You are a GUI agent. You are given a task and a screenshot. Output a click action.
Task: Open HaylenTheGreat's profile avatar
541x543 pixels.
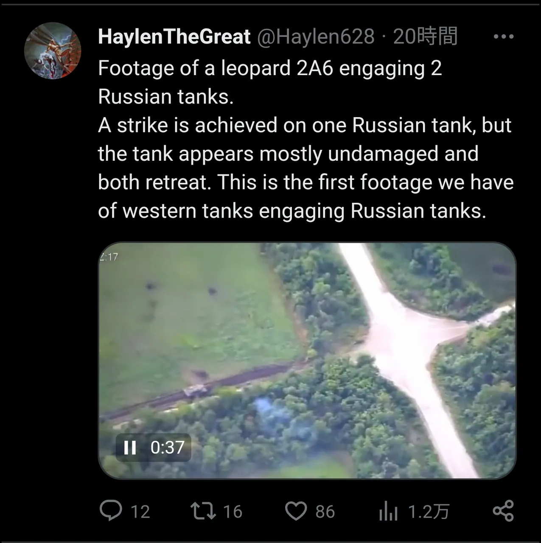53,50
